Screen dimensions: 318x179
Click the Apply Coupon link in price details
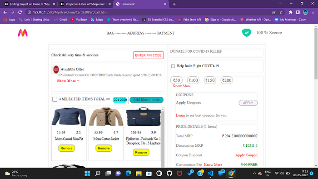pyautogui.click(x=246, y=155)
